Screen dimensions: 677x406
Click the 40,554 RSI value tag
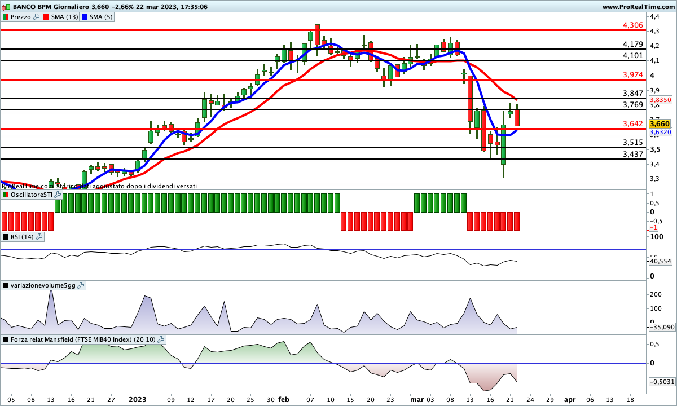click(660, 261)
